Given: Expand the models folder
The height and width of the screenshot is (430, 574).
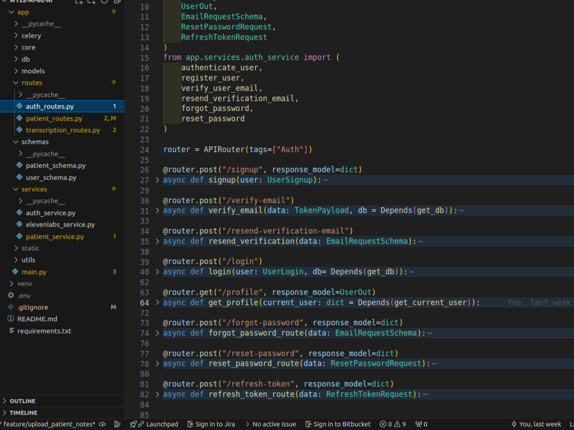Looking at the screenshot, I should coord(16,71).
